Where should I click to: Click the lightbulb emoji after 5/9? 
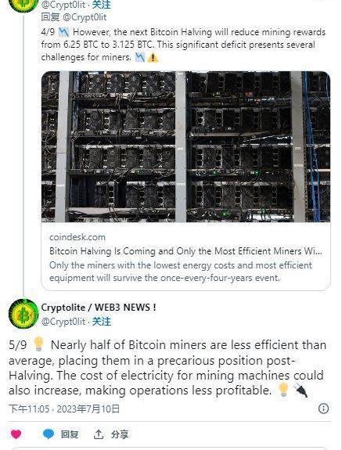click(x=38, y=344)
